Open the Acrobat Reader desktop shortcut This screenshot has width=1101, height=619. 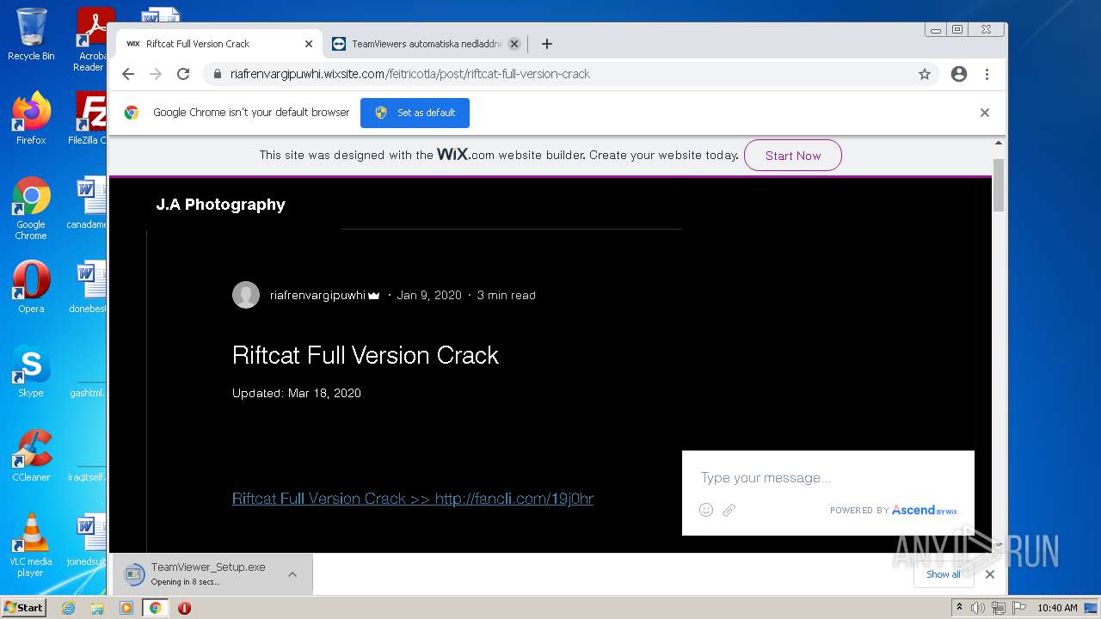[x=90, y=40]
